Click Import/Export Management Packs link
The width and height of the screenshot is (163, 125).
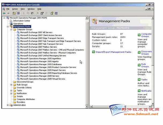(x=113, y=52)
